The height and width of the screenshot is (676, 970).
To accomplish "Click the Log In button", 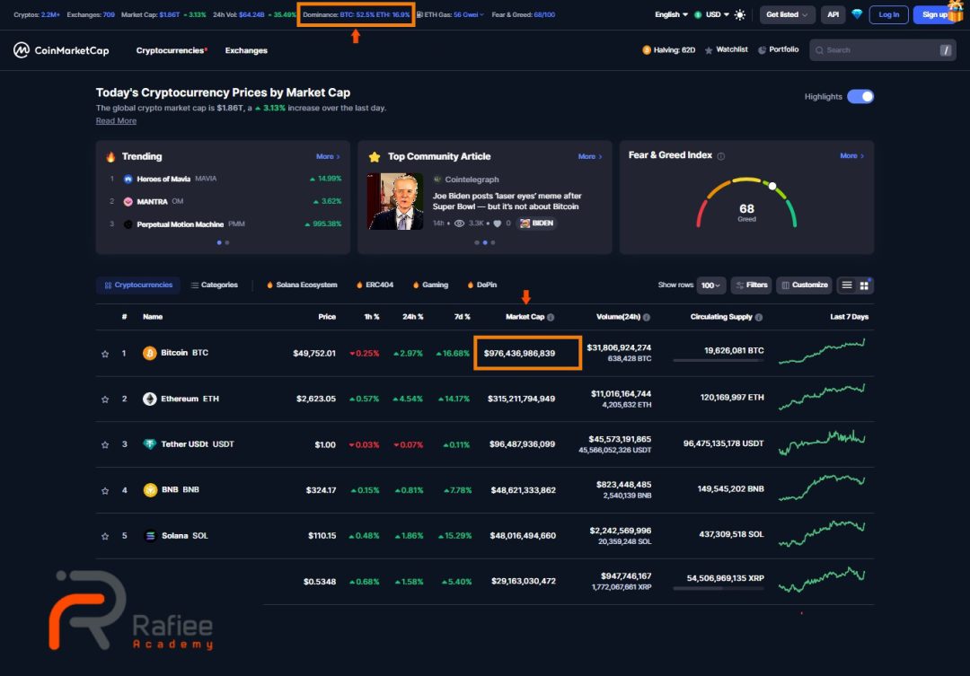I will point(889,15).
